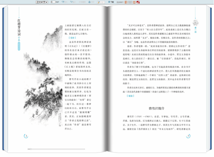Click the red reader logo icon
The width and height of the screenshot is (214, 157).
click(138, 2)
